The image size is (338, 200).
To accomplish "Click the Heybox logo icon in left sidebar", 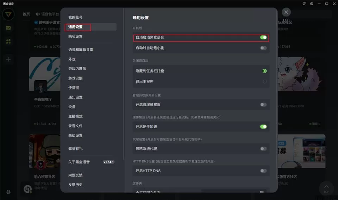I will coord(8,14).
